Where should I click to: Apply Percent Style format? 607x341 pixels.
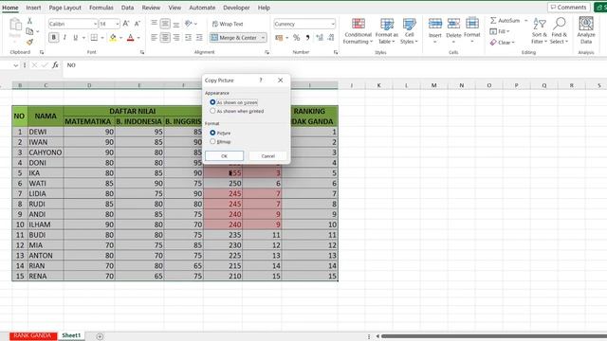click(297, 38)
